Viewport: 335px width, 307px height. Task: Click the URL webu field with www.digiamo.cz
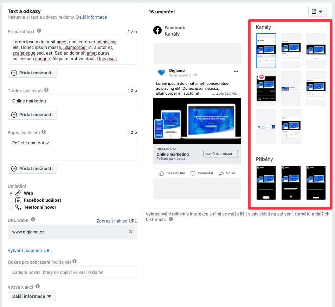coord(72,232)
